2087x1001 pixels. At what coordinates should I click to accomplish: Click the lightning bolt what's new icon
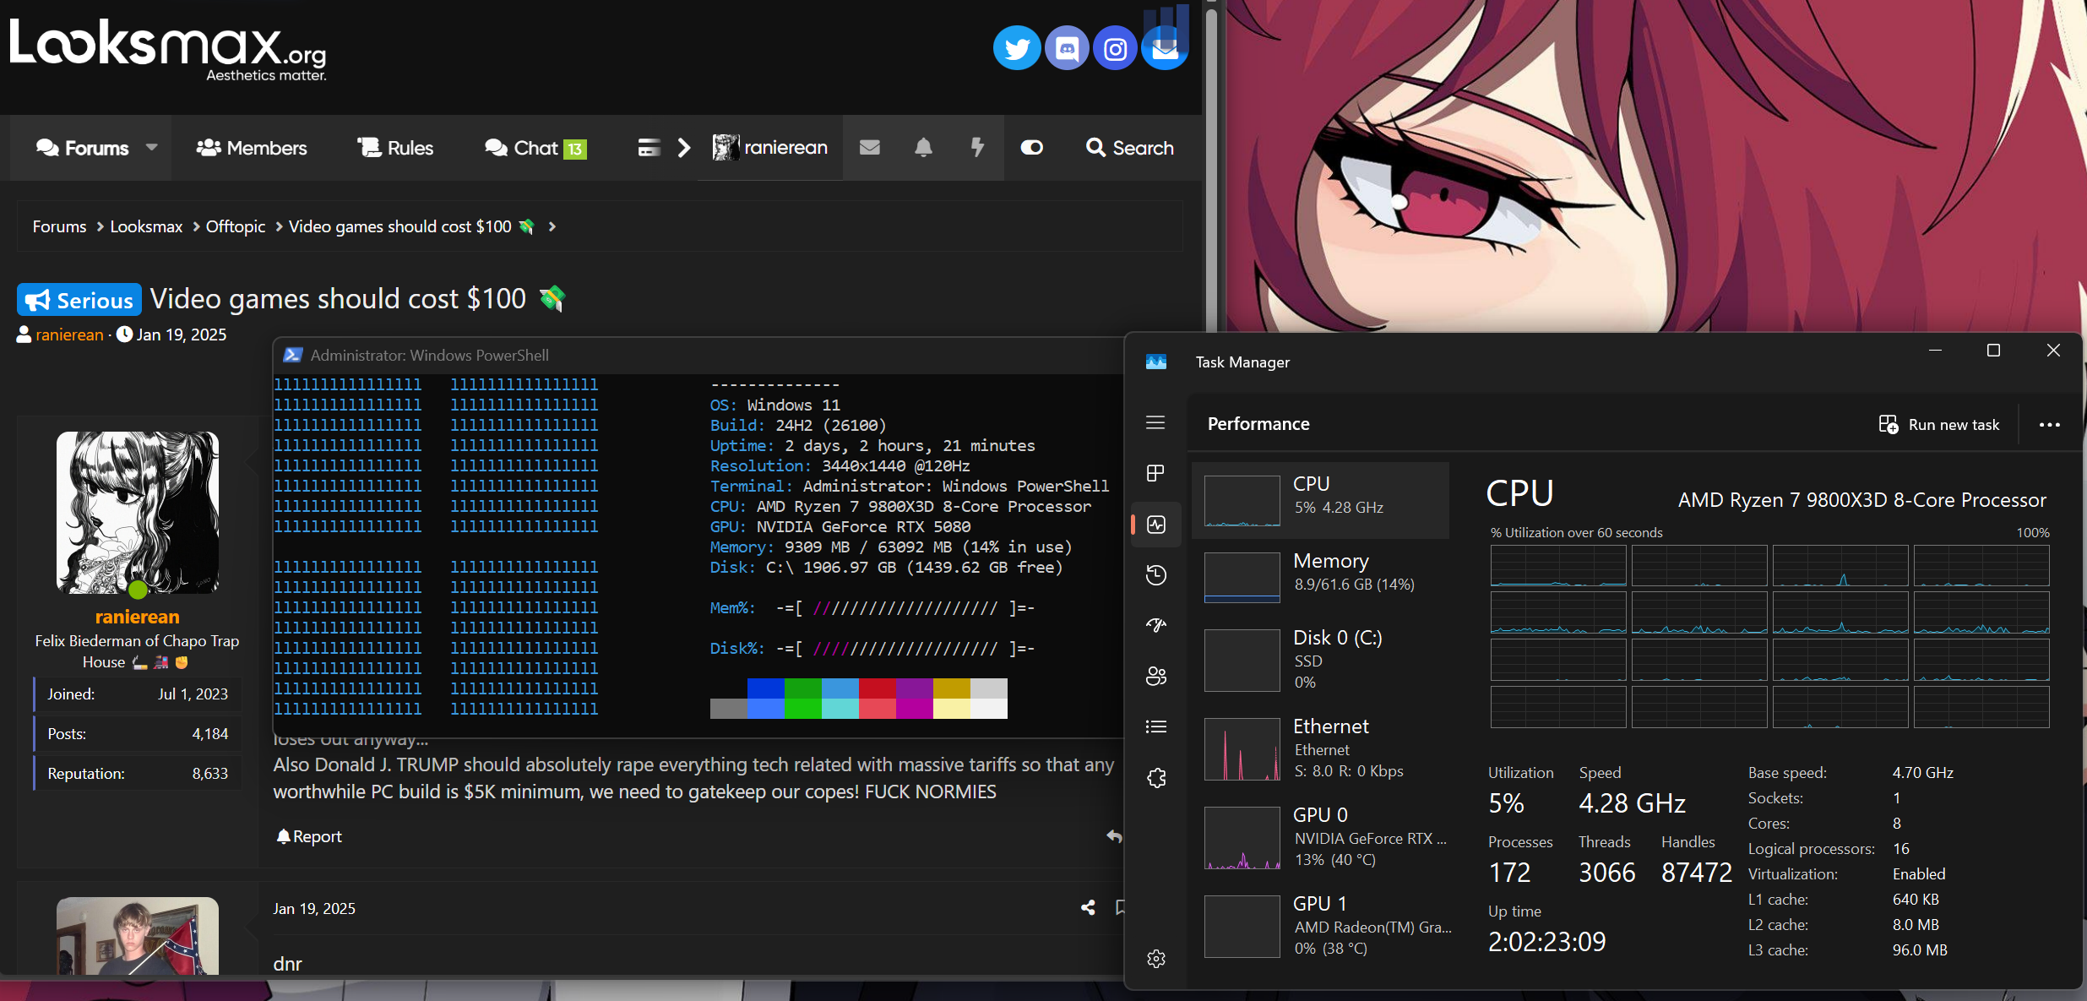point(977,148)
